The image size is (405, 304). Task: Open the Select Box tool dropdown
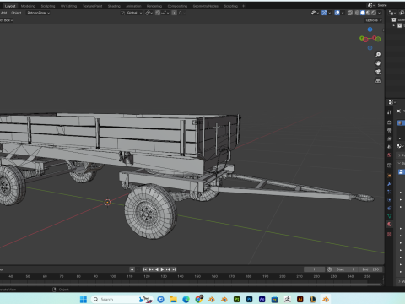(6, 20)
